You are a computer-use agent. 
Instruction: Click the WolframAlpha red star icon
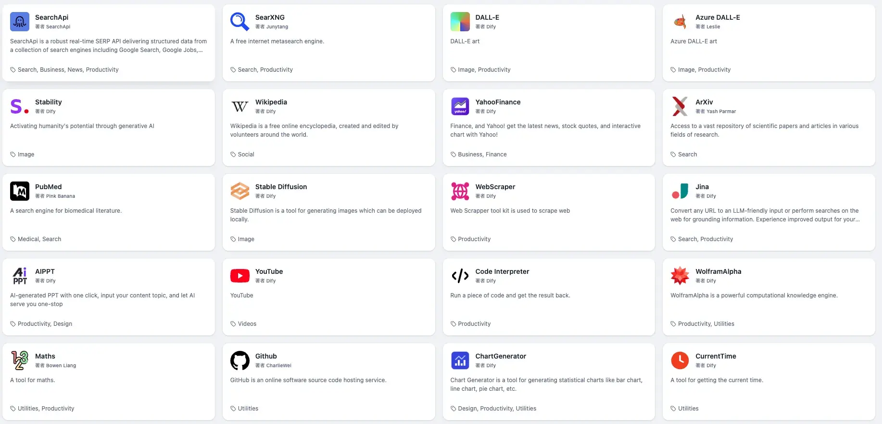(680, 276)
